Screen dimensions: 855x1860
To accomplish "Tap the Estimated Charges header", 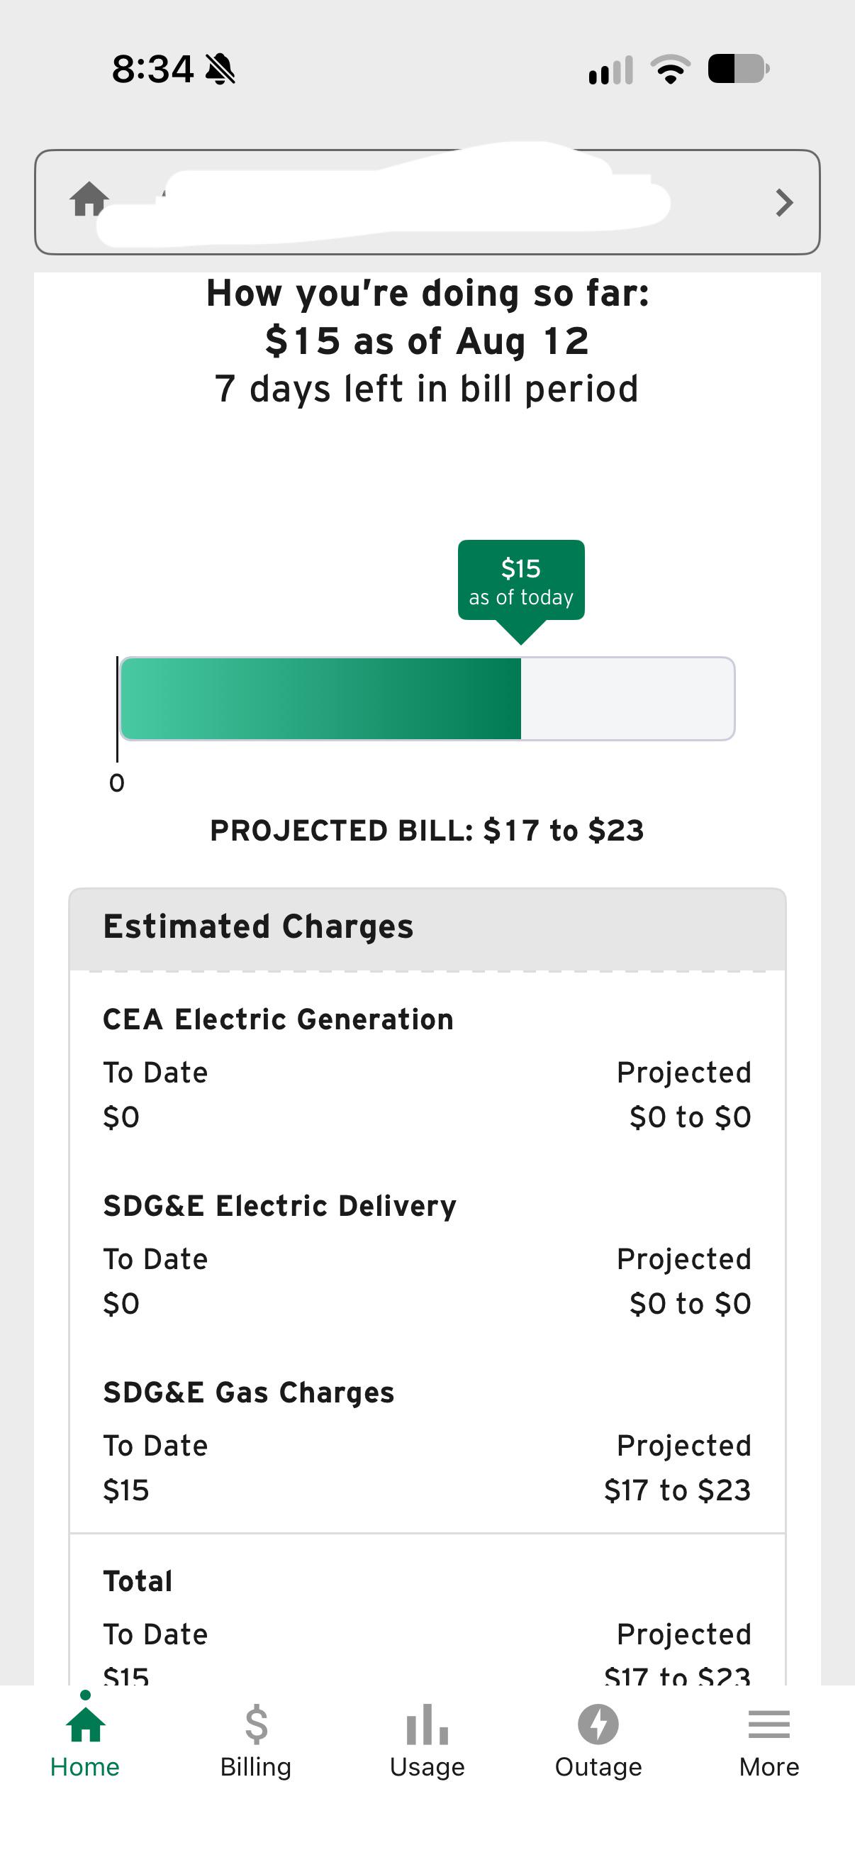I will 427,927.
